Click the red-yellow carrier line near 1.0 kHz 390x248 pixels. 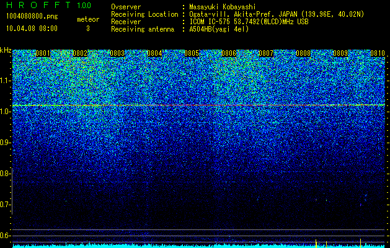tap(198, 105)
